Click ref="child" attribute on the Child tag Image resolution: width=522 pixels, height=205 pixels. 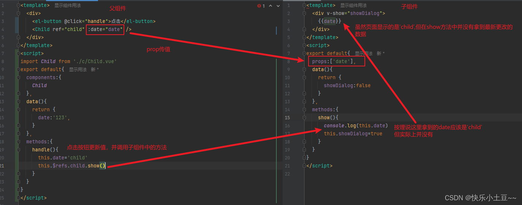[69, 30]
